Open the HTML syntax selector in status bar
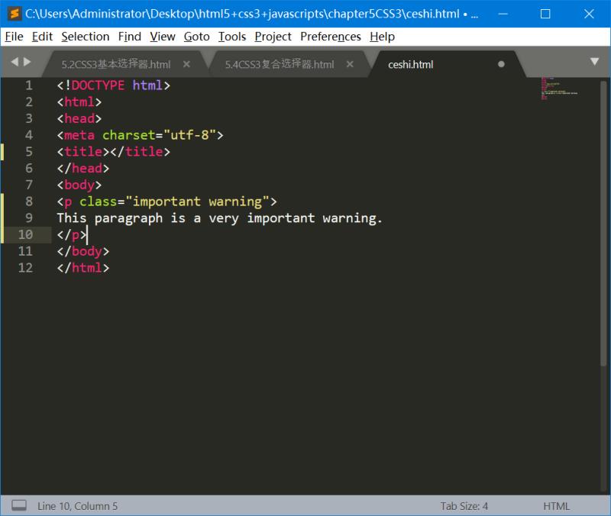 point(557,506)
